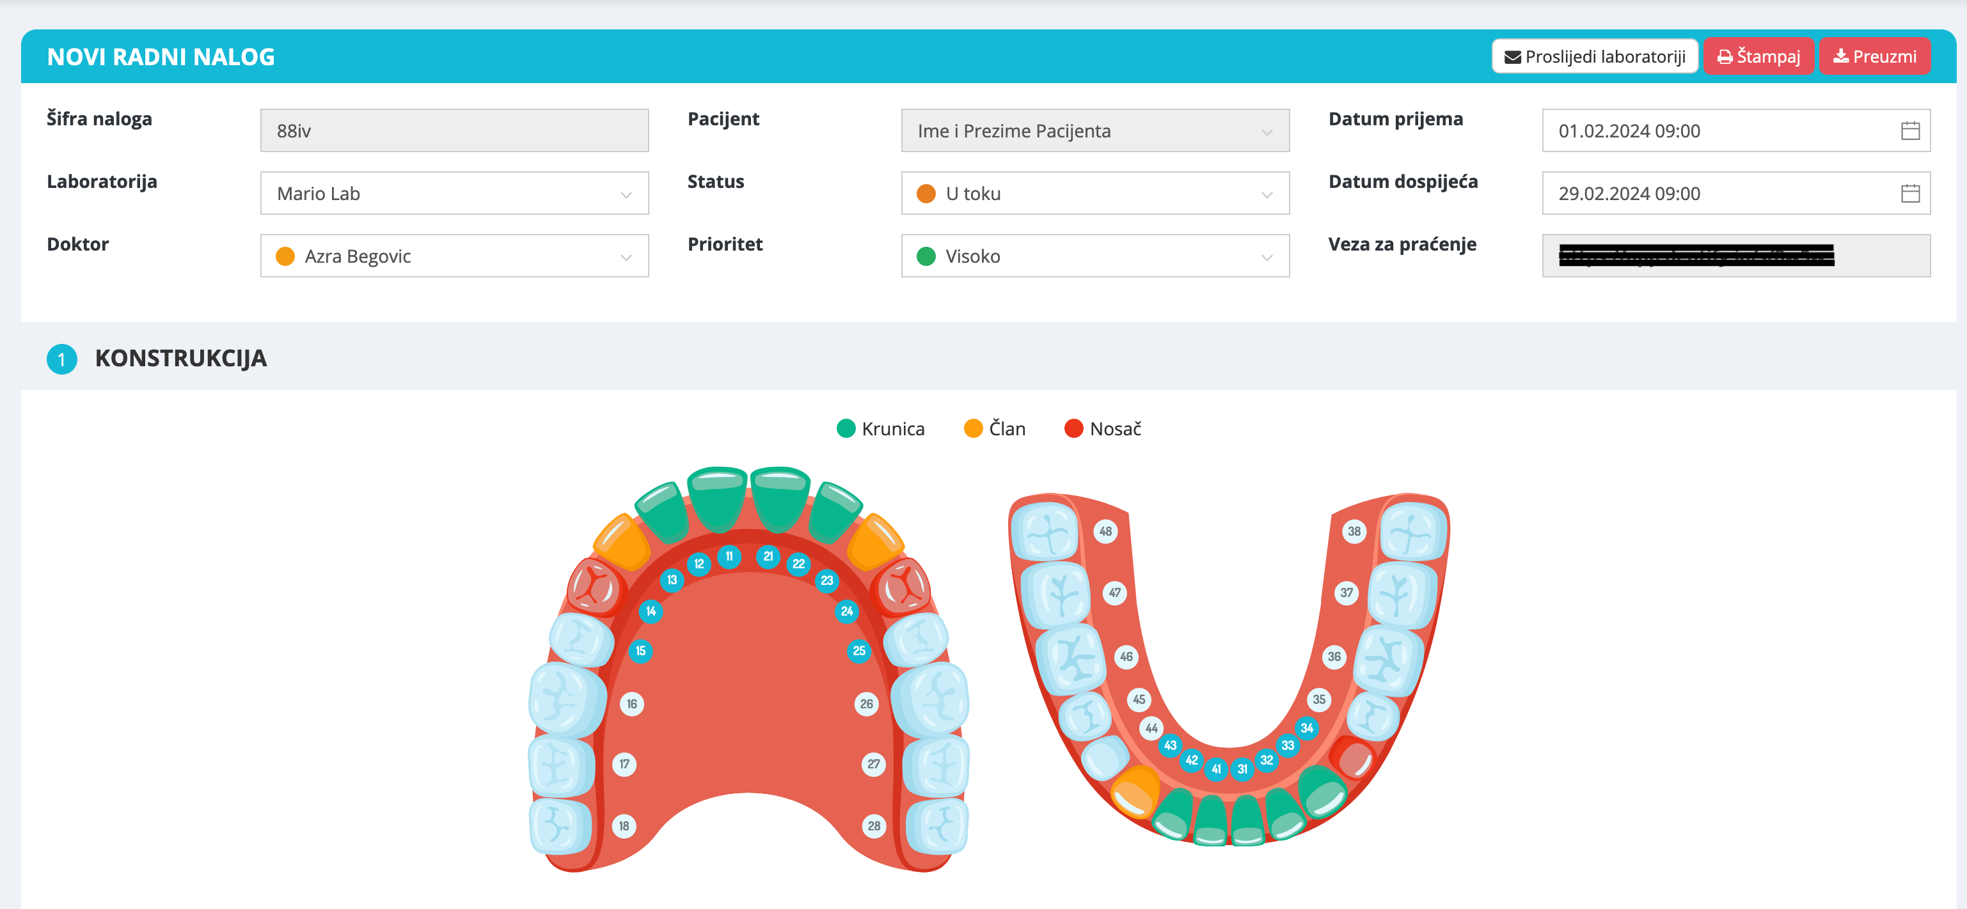Click the Preuzmi download button
This screenshot has height=909, width=1967.
click(x=1875, y=56)
